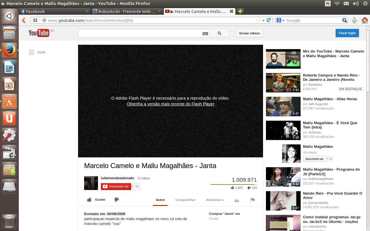Viewport: 370px width, 231px height.
Task: Click the thumbs-up Gostei icon
Action: pyautogui.click(x=89, y=200)
